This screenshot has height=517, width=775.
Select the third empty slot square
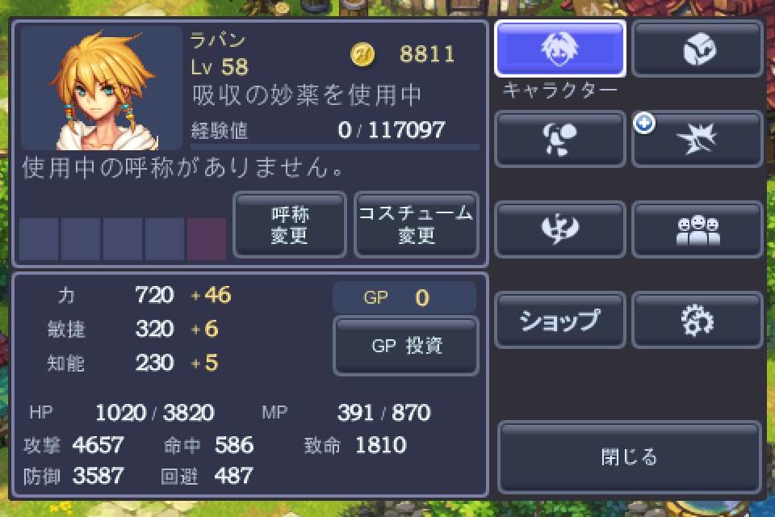123,239
